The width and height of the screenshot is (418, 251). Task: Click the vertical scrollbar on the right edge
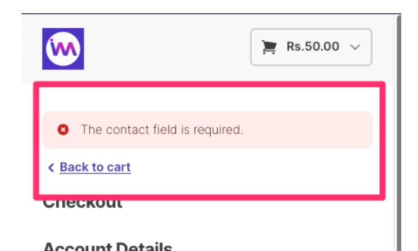pos(399,133)
